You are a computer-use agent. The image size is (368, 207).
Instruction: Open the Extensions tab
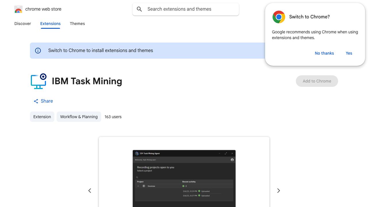(x=50, y=24)
